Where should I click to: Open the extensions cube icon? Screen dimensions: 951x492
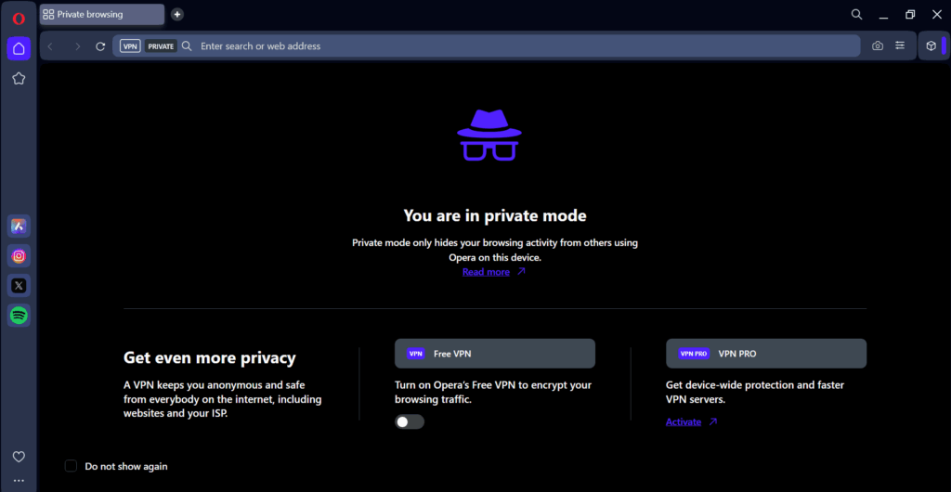click(931, 46)
